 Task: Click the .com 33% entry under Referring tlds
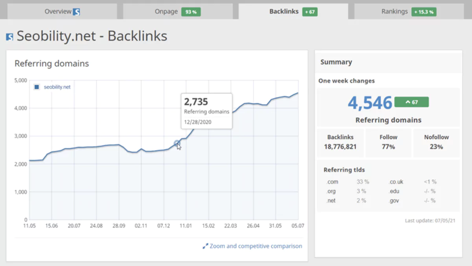coord(346,181)
